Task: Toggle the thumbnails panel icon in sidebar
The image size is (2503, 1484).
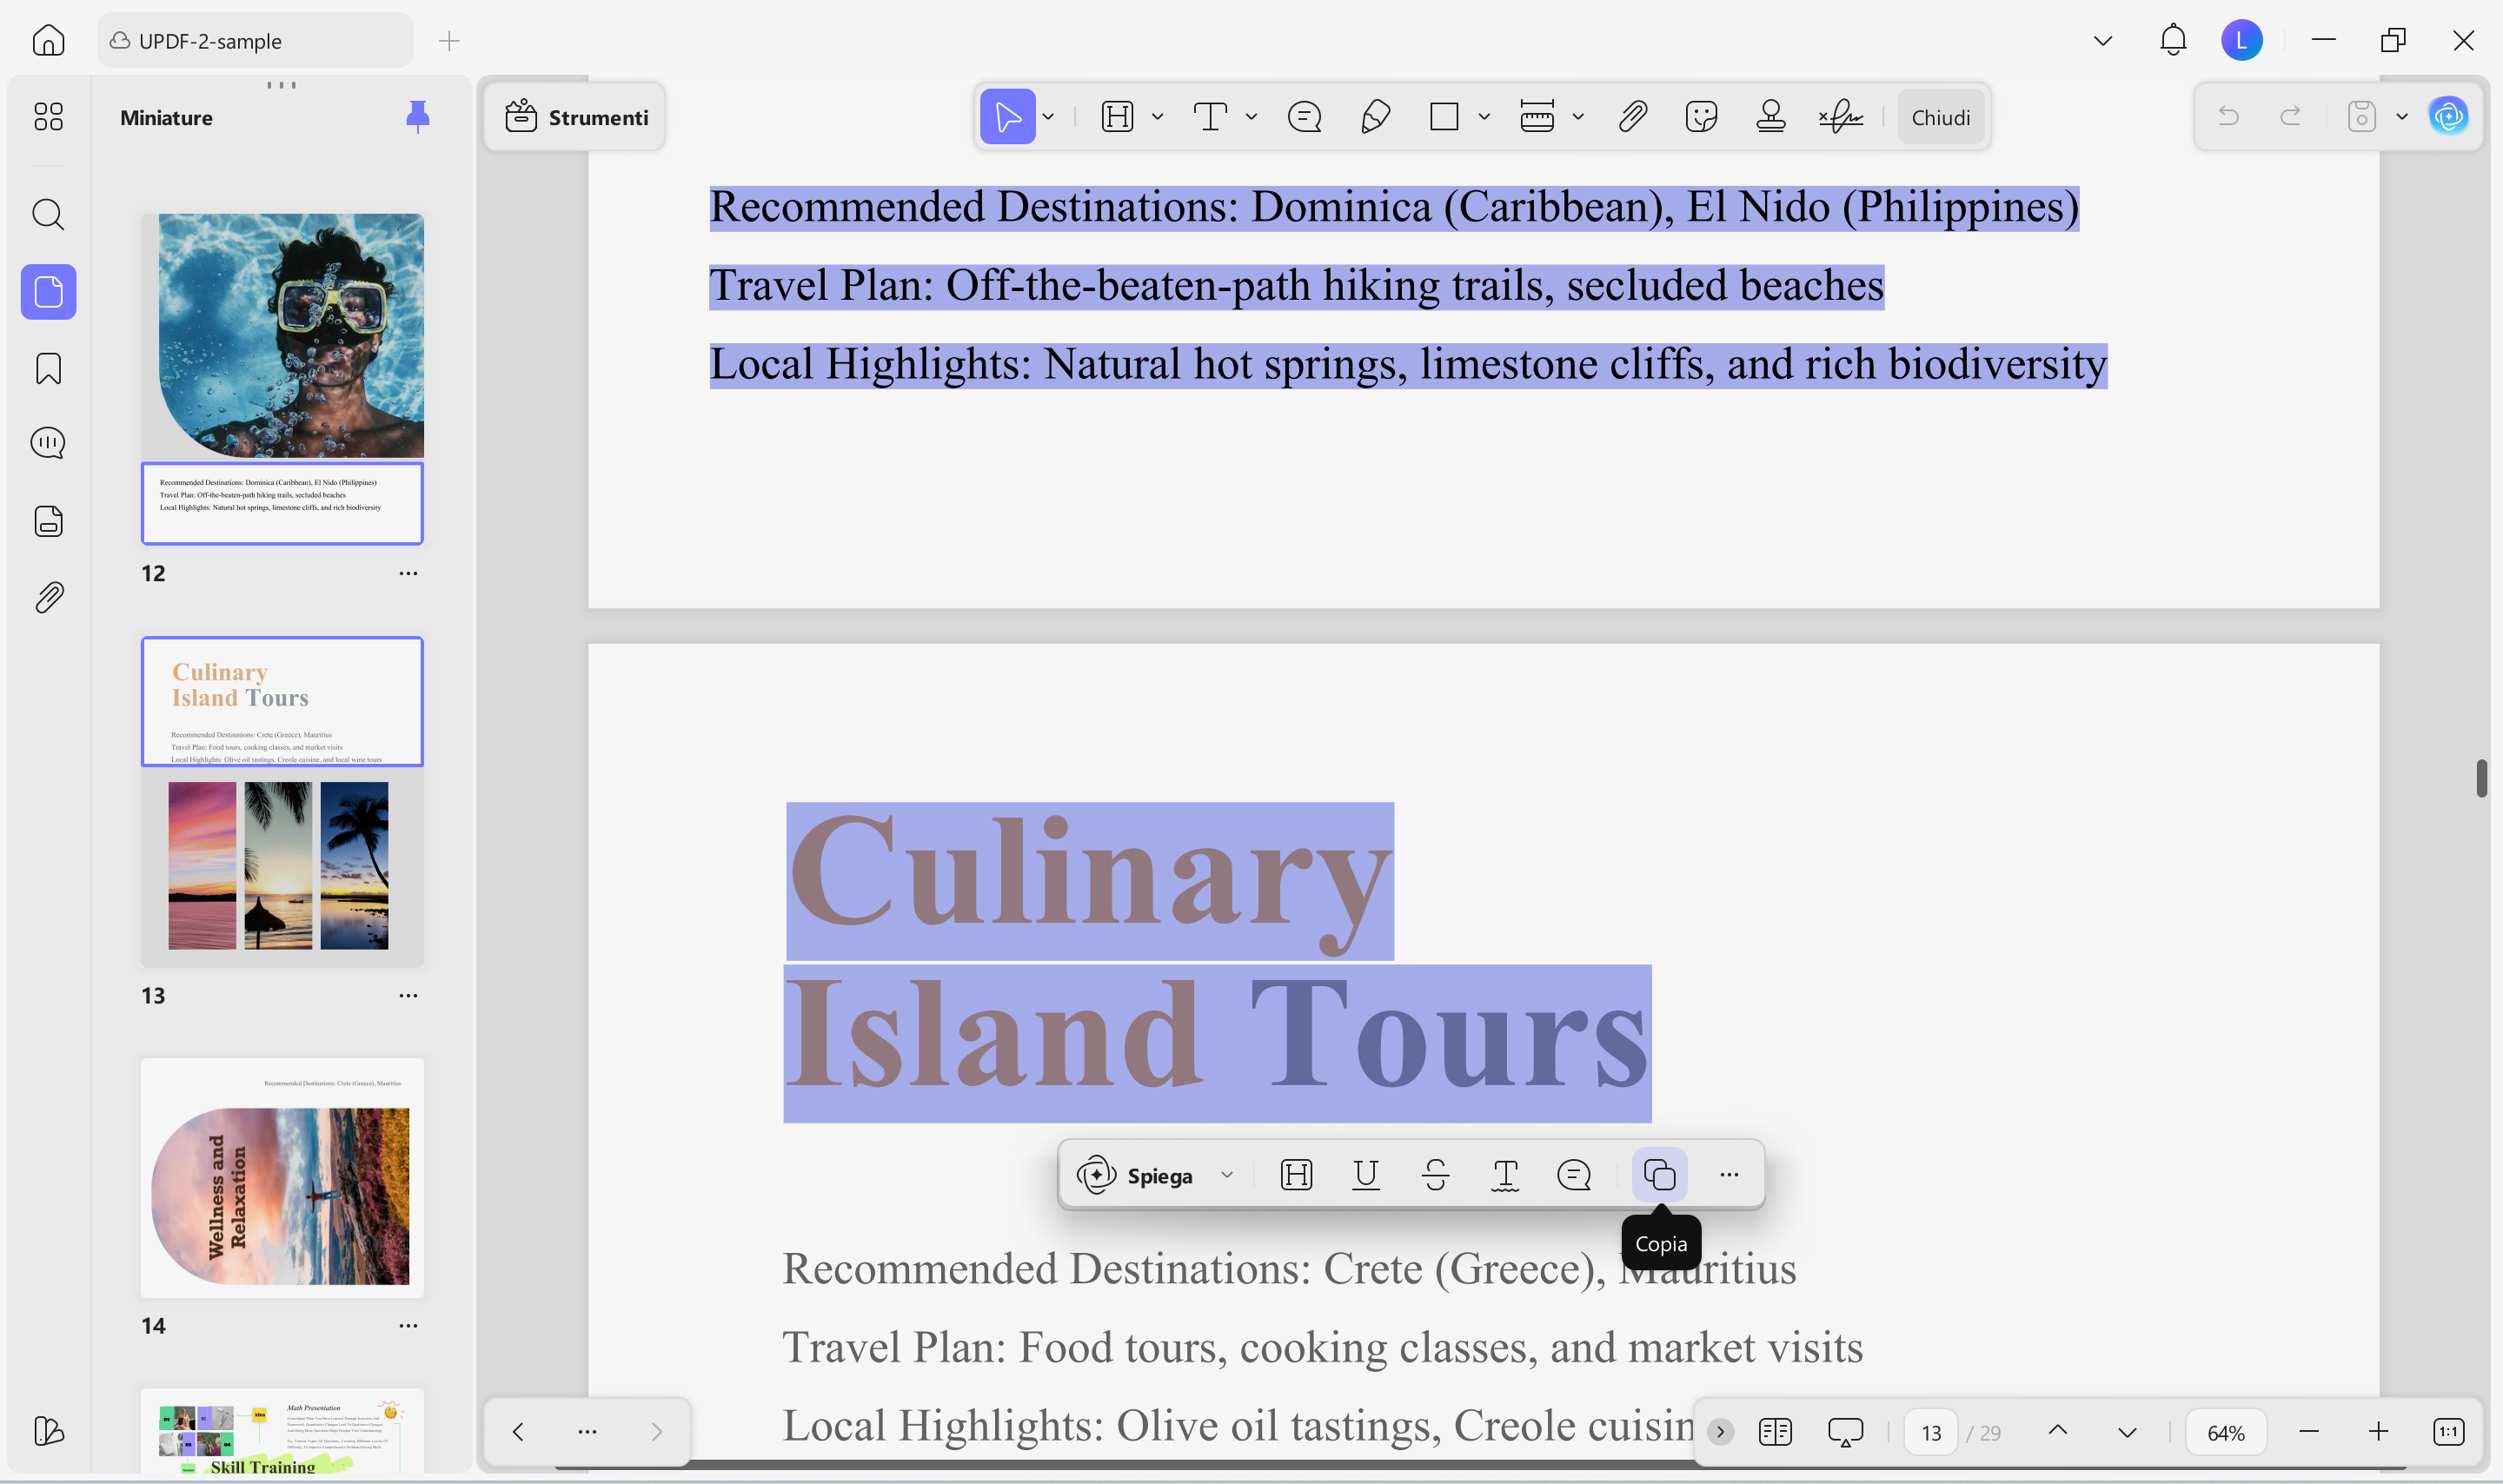Action: [x=48, y=292]
